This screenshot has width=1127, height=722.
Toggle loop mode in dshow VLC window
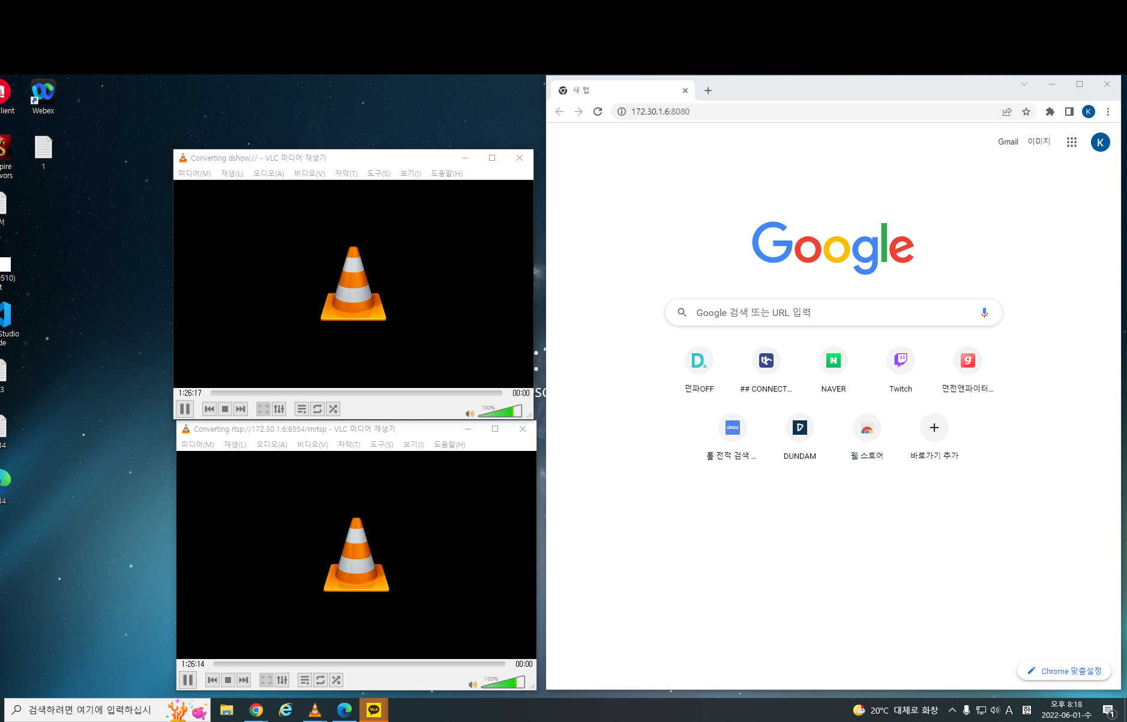[317, 409]
